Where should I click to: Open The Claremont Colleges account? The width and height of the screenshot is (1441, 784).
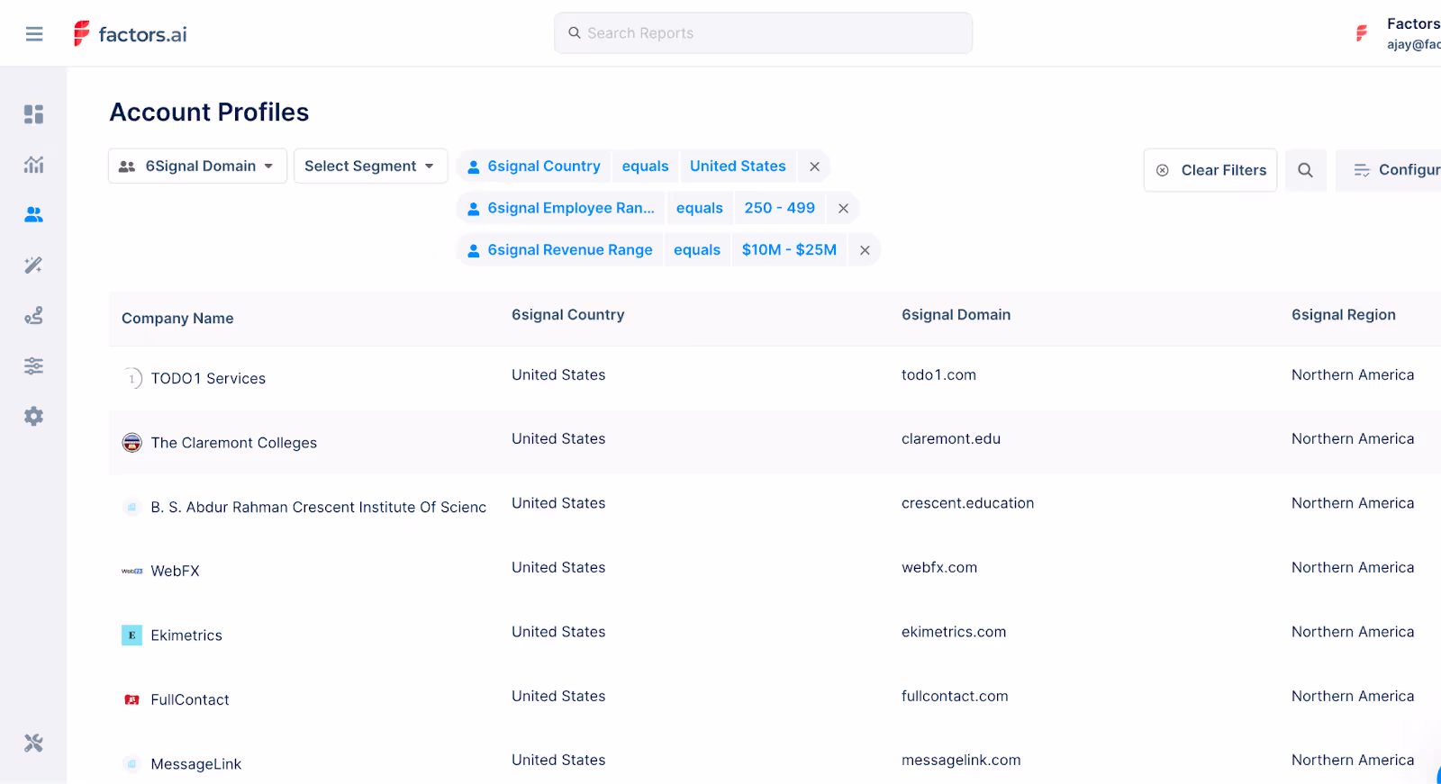pos(234,443)
